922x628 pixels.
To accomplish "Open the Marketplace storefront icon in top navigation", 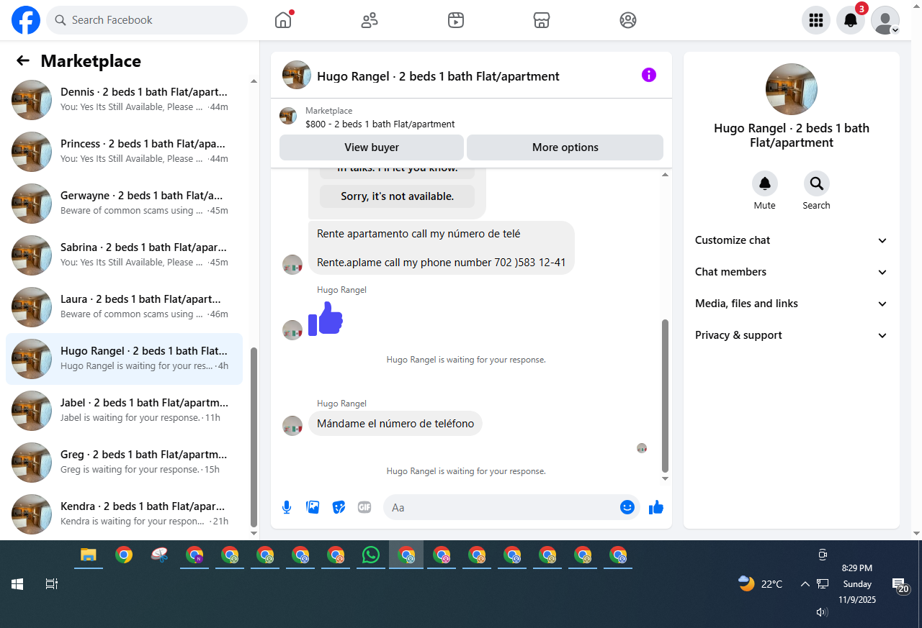I will pyautogui.click(x=542, y=20).
